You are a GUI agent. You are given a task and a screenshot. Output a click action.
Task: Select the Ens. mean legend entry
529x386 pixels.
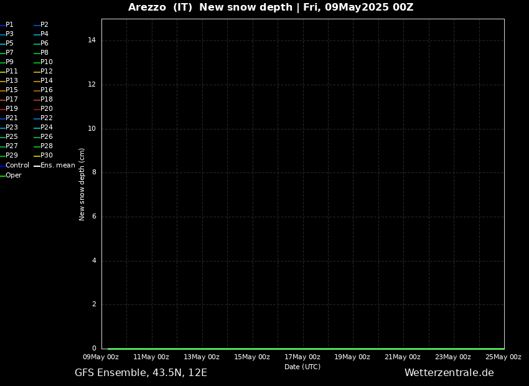pos(57,166)
